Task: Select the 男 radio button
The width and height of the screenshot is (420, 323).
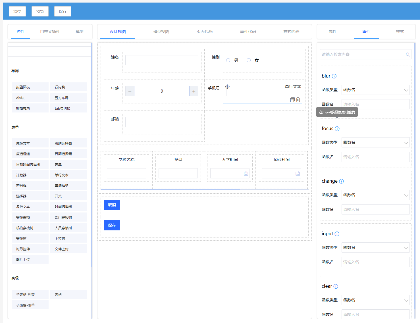Action: [x=228, y=60]
